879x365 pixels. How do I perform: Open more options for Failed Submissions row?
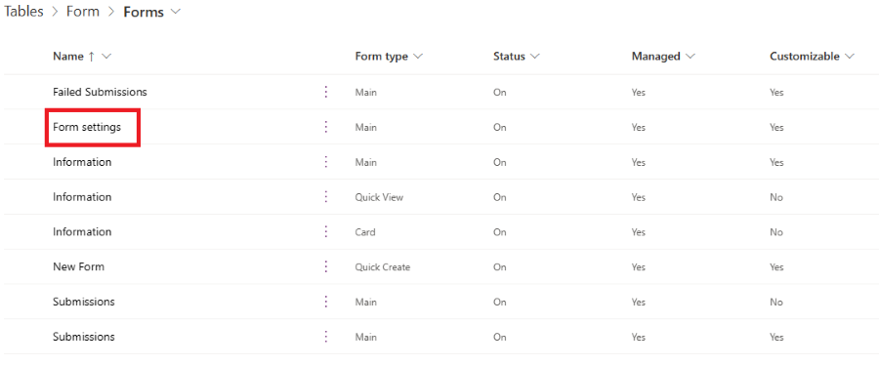pos(325,93)
